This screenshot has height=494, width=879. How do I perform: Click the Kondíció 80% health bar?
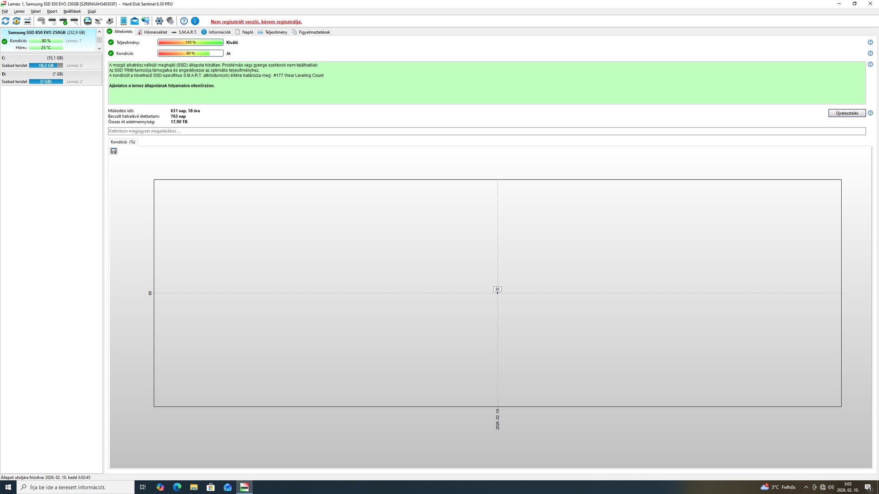tap(190, 54)
